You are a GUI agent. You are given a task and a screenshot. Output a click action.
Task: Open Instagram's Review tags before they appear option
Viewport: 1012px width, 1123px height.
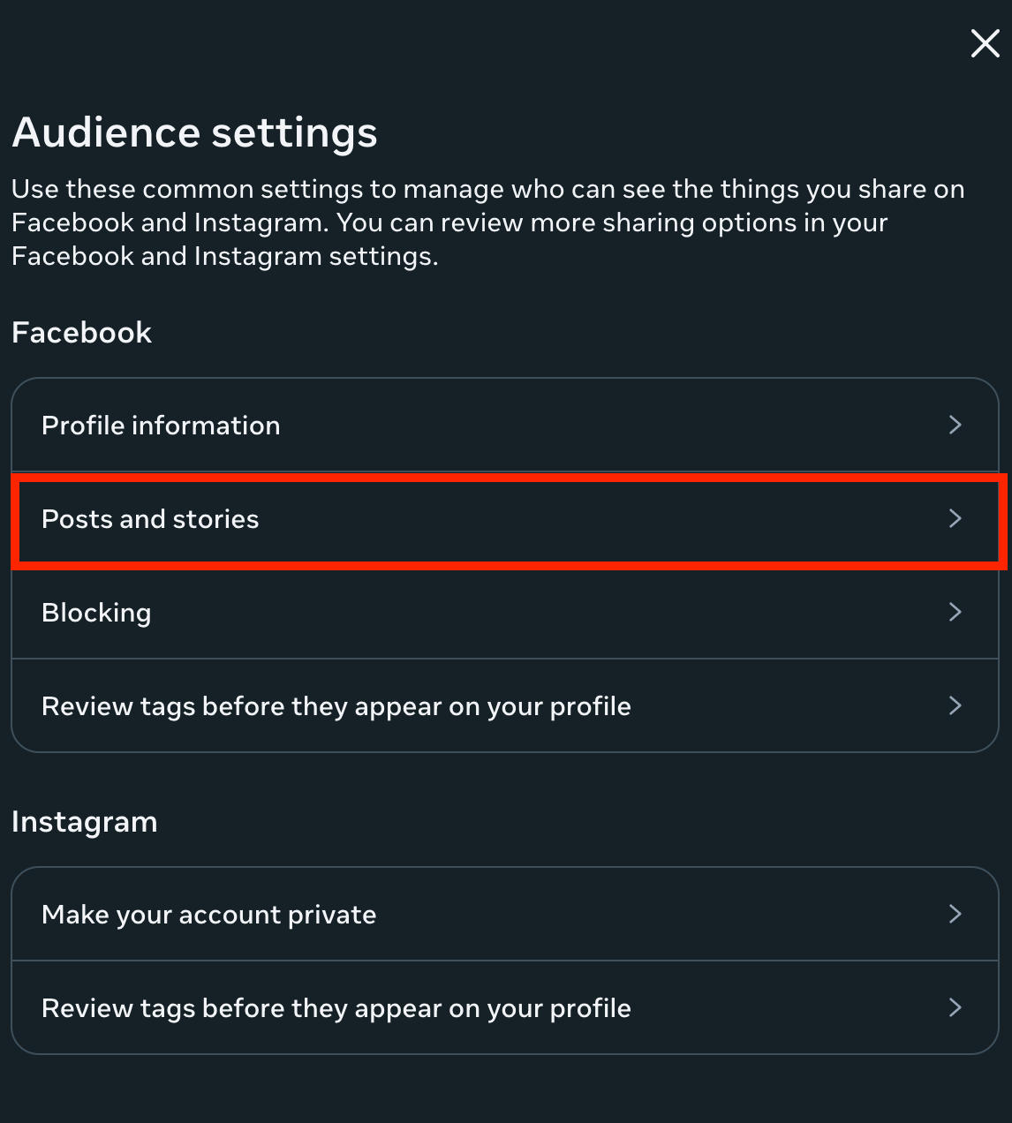click(336, 1008)
